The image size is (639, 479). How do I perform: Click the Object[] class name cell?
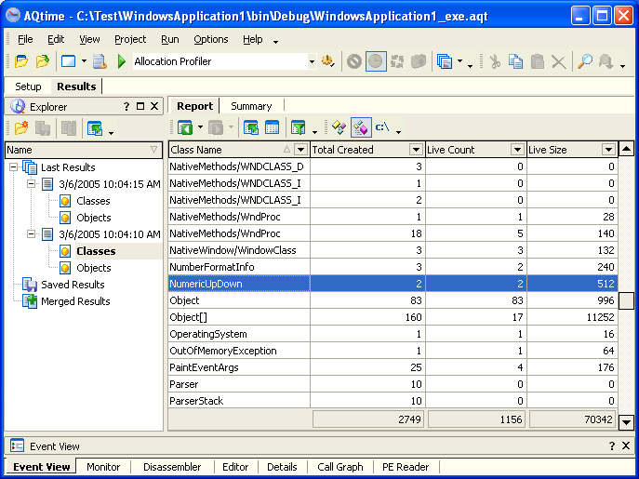click(x=239, y=317)
